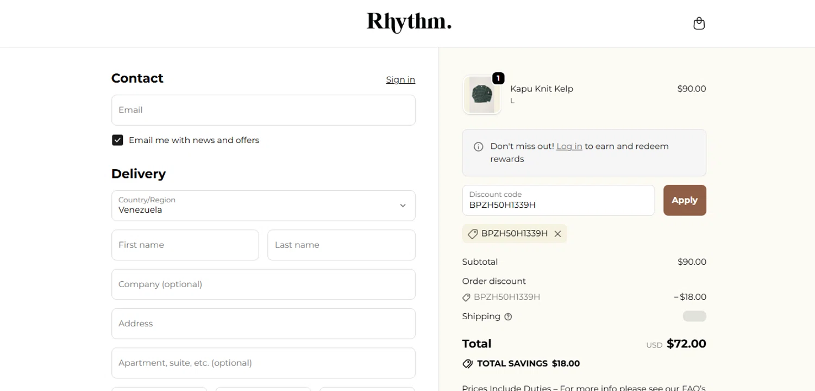Click the Discount code input field
815x391 pixels.
(559, 200)
